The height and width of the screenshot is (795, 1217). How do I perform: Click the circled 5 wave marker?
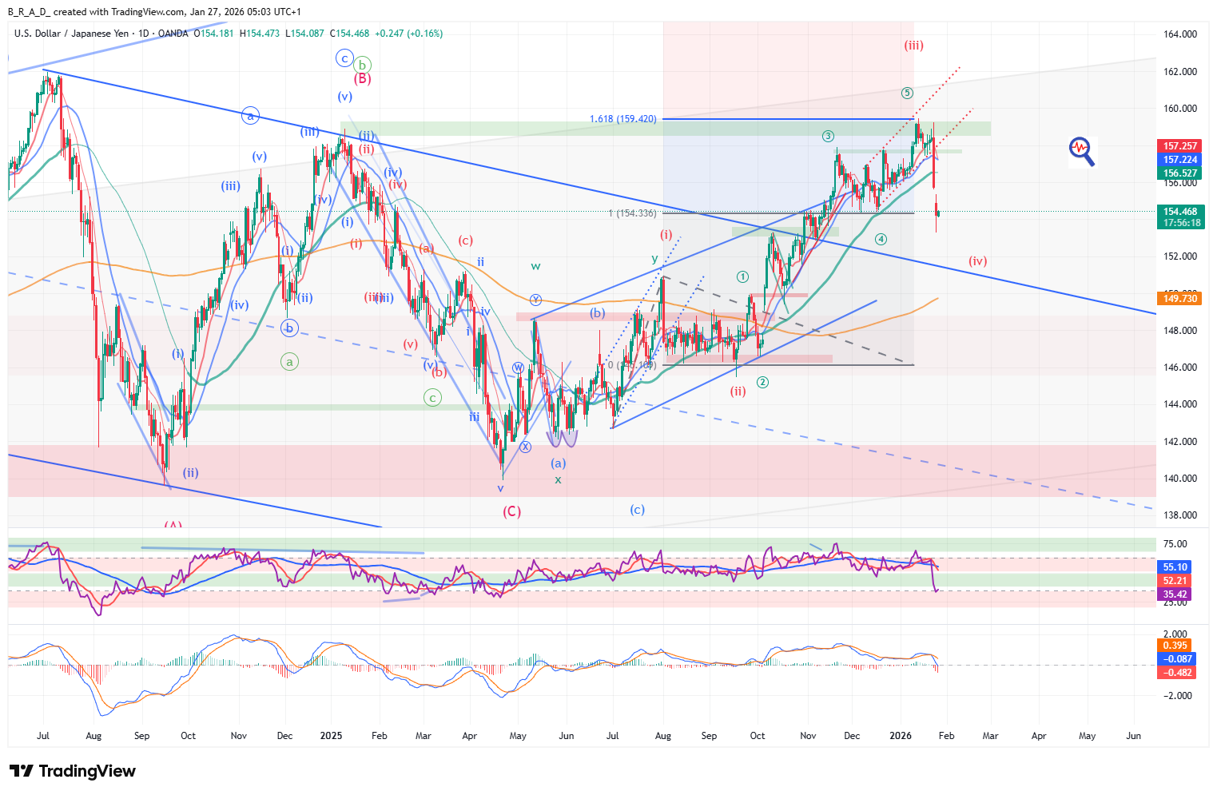(907, 93)
